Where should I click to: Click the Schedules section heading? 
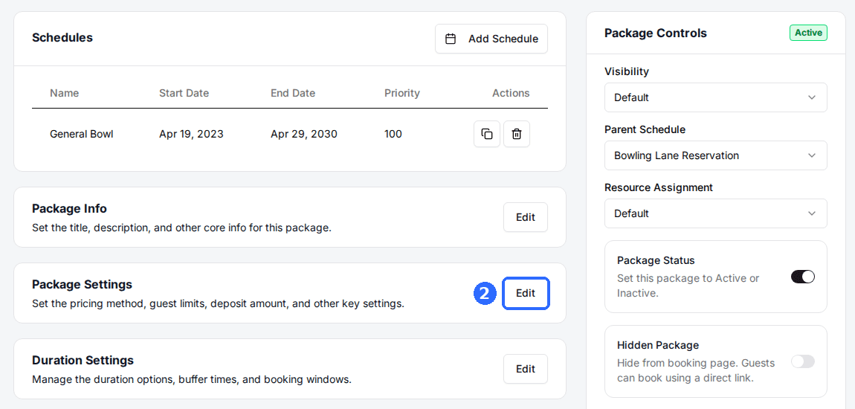62,38
